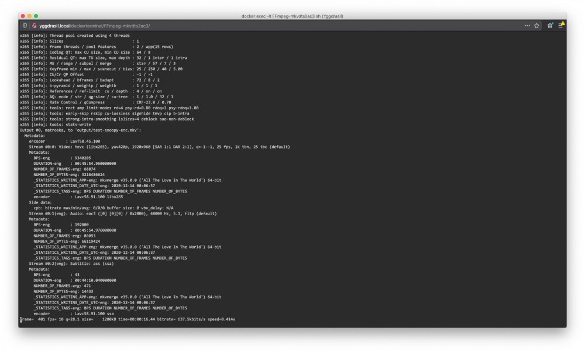This screenshot has height=352, width=585.
Task: Click 'NUMBER_OF_BYTES-eng: 66119424' line
Action: pos(67,241)
